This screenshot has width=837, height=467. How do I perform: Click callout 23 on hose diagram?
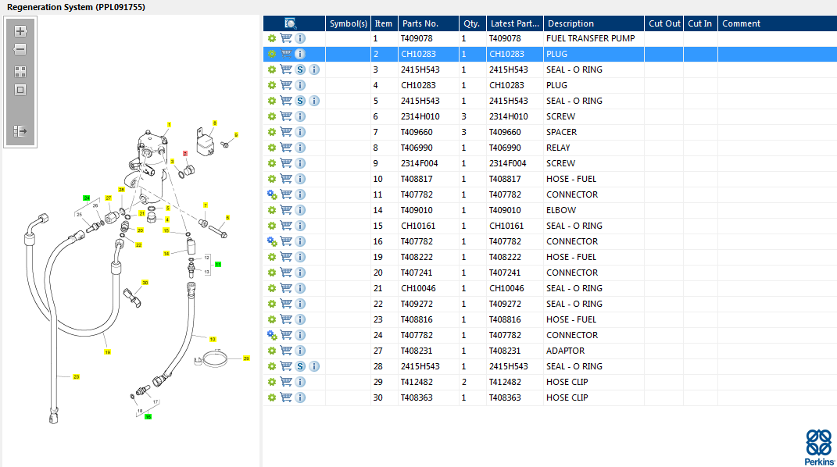(77, 377)
